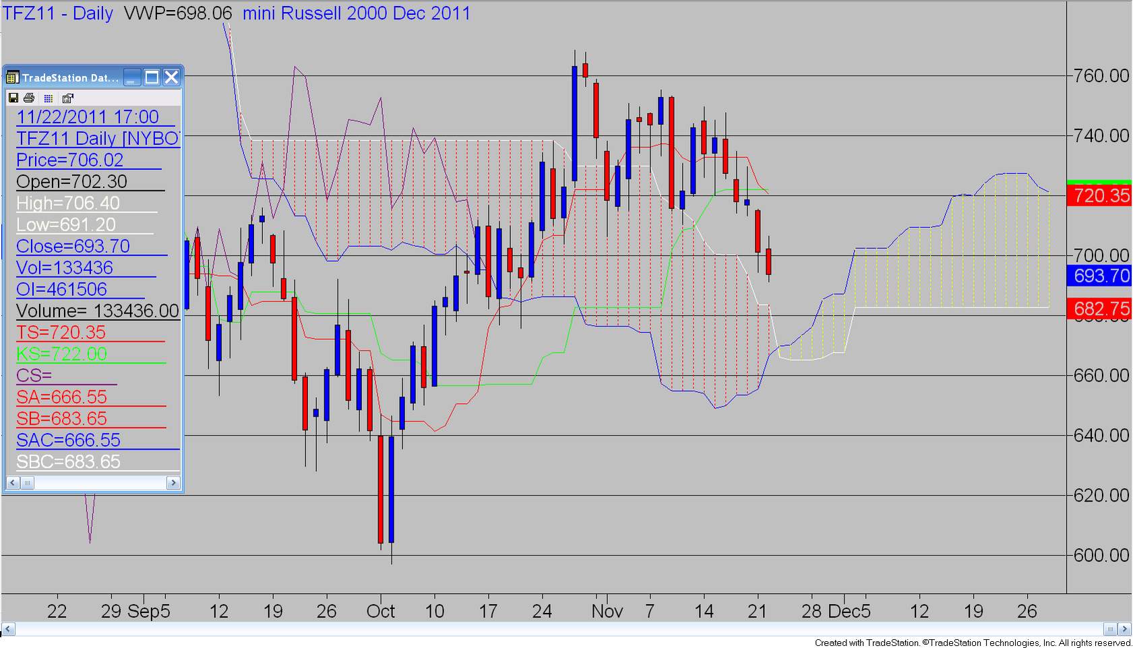Screen dimensions: 1133x648
Task: Click the 'Oct' date axis label
Action: (x=381, y=611)
